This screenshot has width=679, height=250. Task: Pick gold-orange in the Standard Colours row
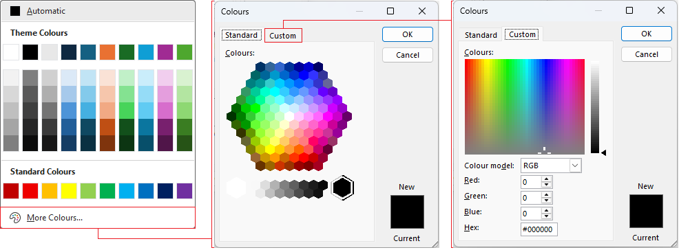tap(50, 191)
